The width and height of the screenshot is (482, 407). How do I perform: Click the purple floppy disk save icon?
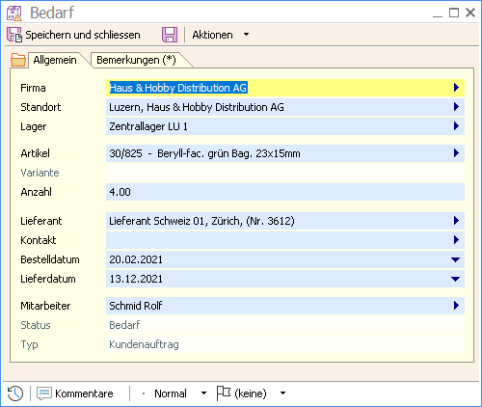tap(170, 35)
